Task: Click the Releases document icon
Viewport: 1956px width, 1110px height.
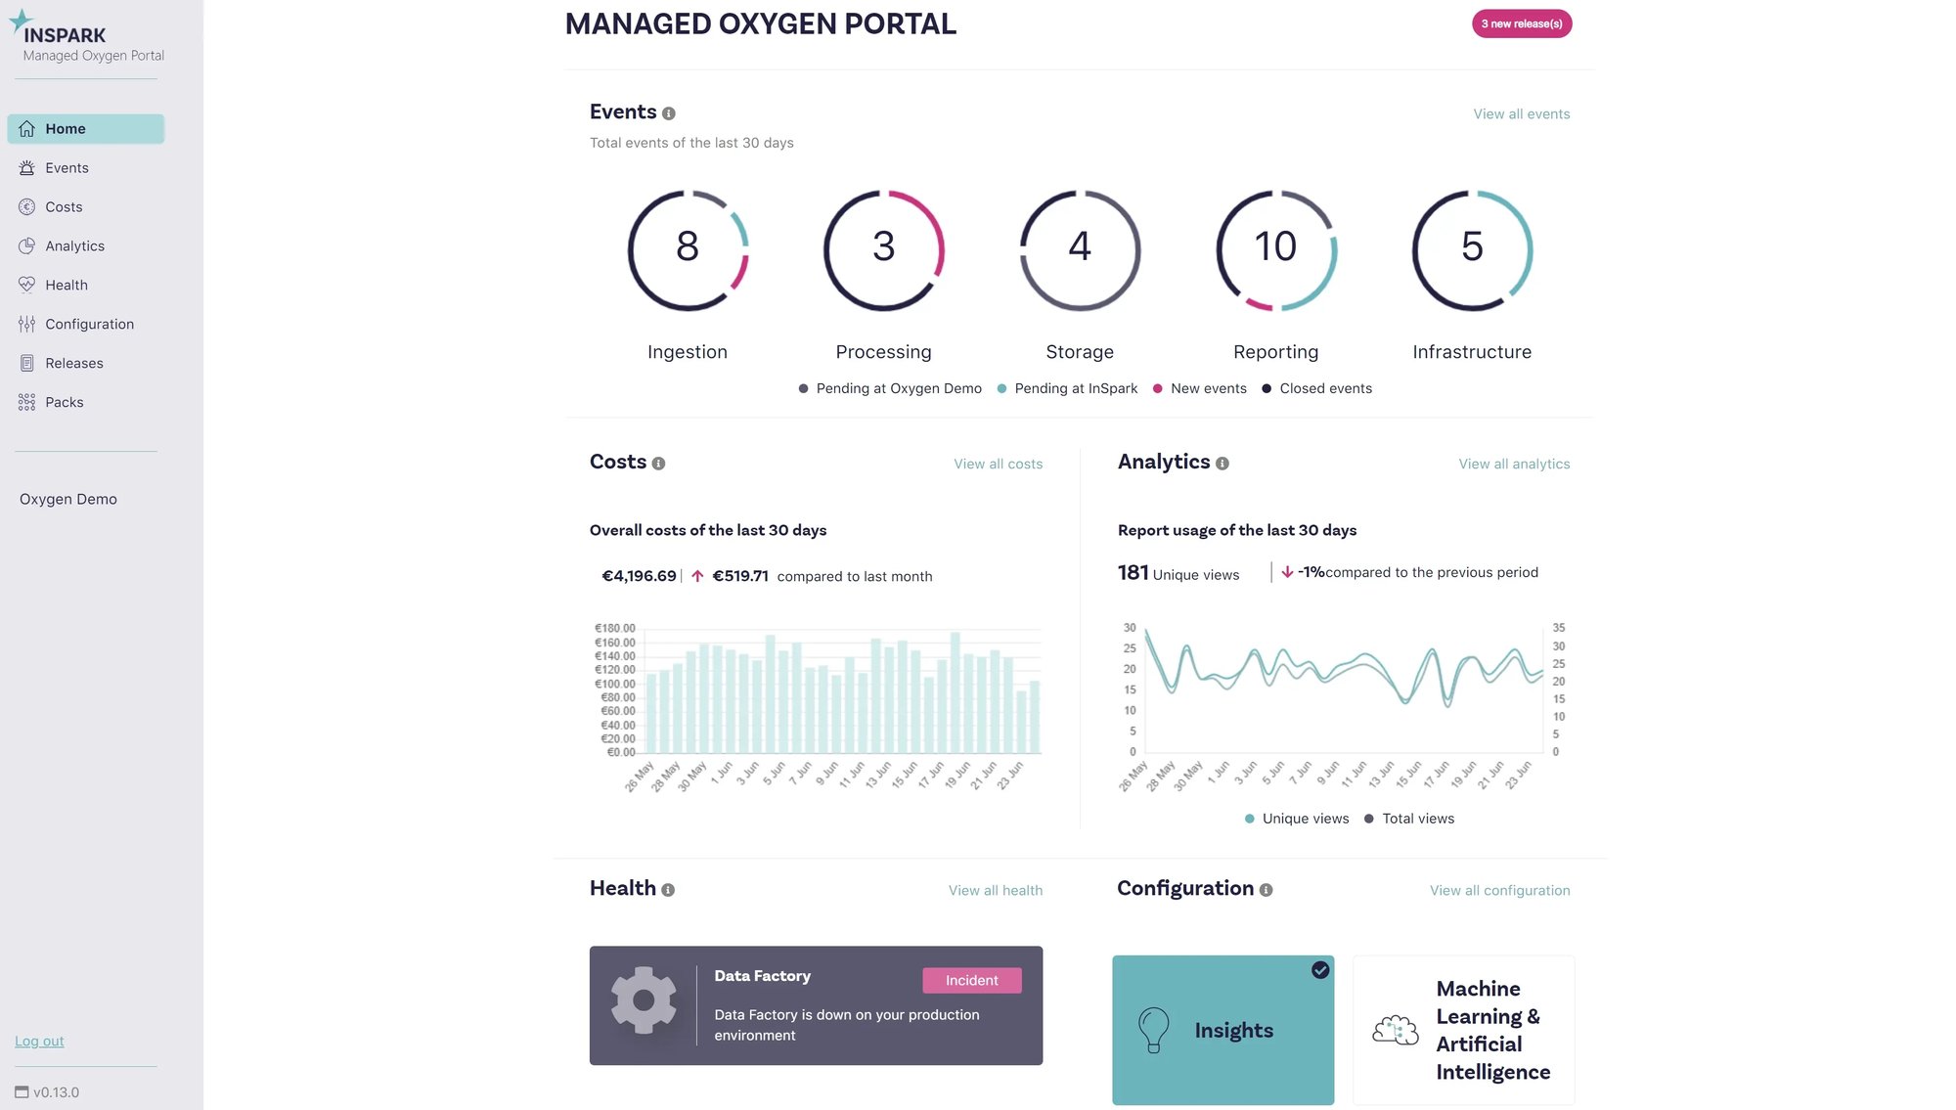Action: (x=26, y=364)
